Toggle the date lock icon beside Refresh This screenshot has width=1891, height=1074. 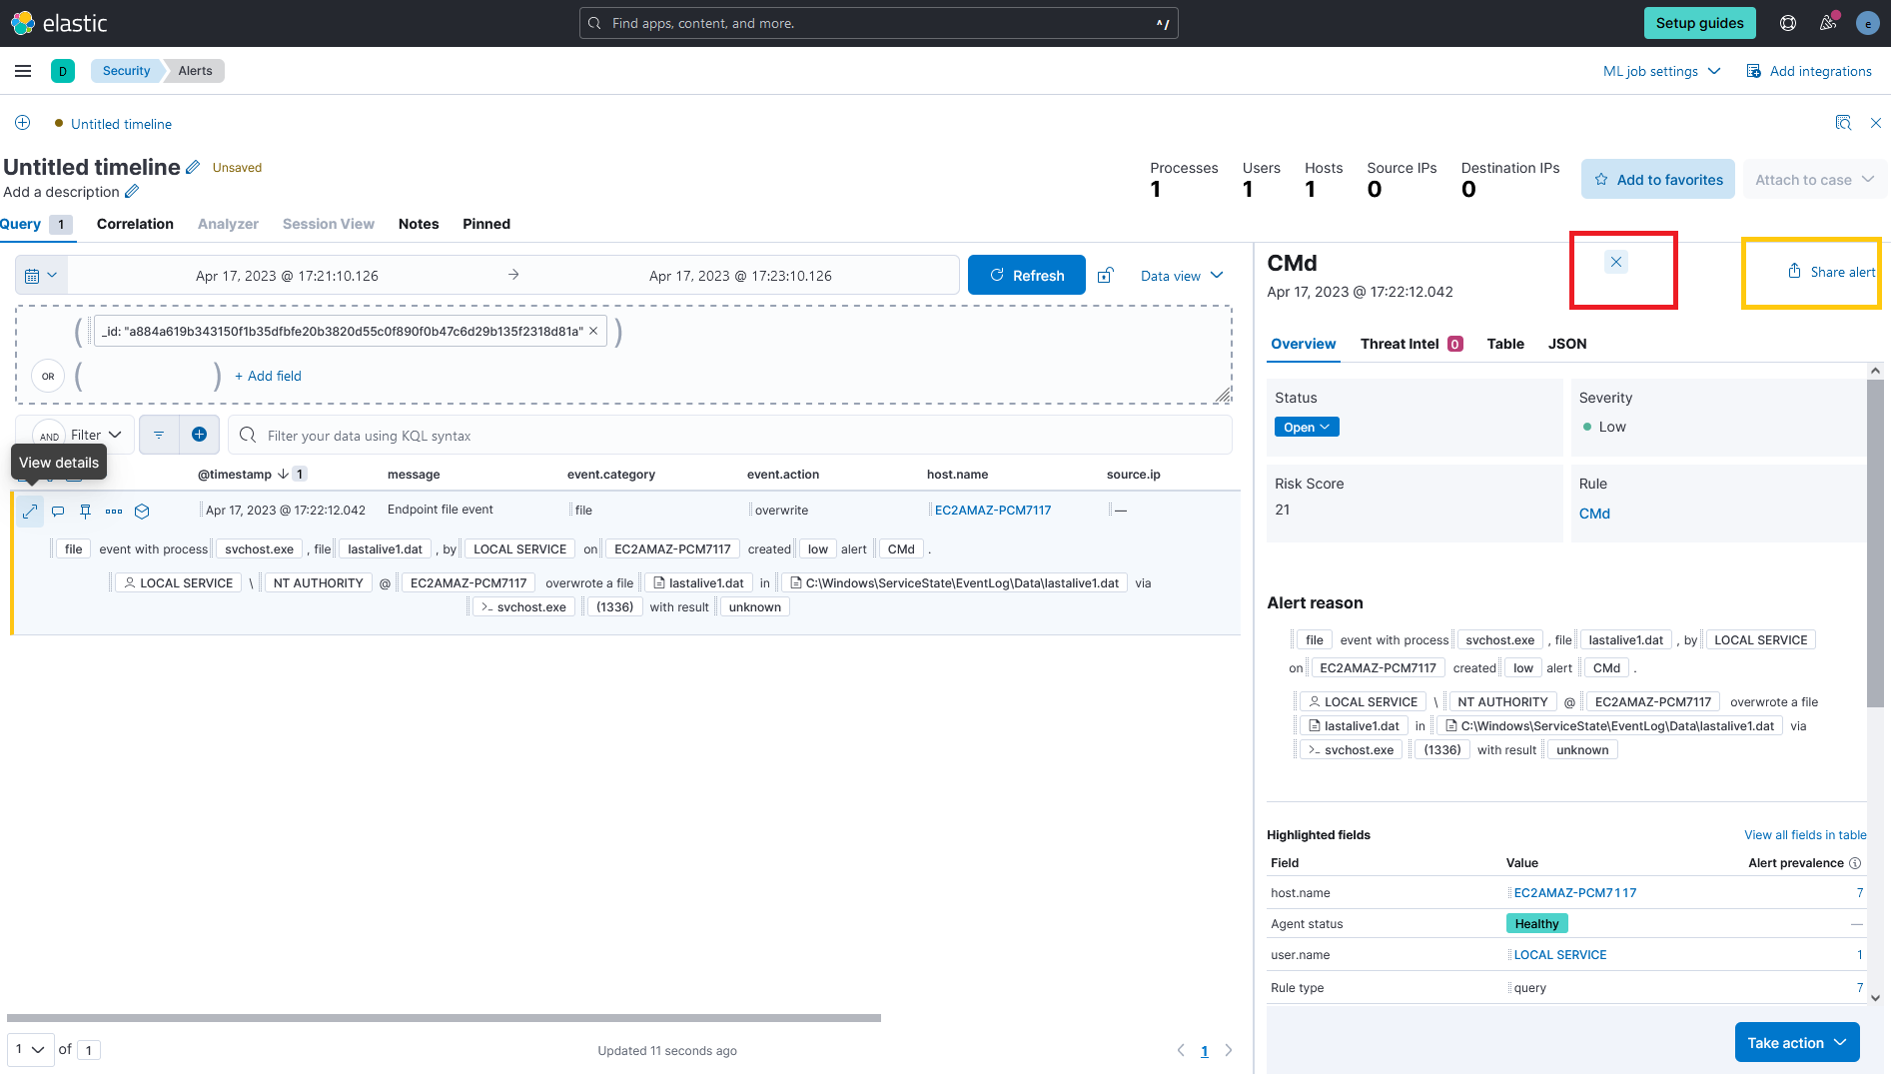click(1105, 275)
